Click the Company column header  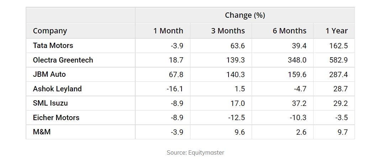pyautogui.click(x=50, y=31)
